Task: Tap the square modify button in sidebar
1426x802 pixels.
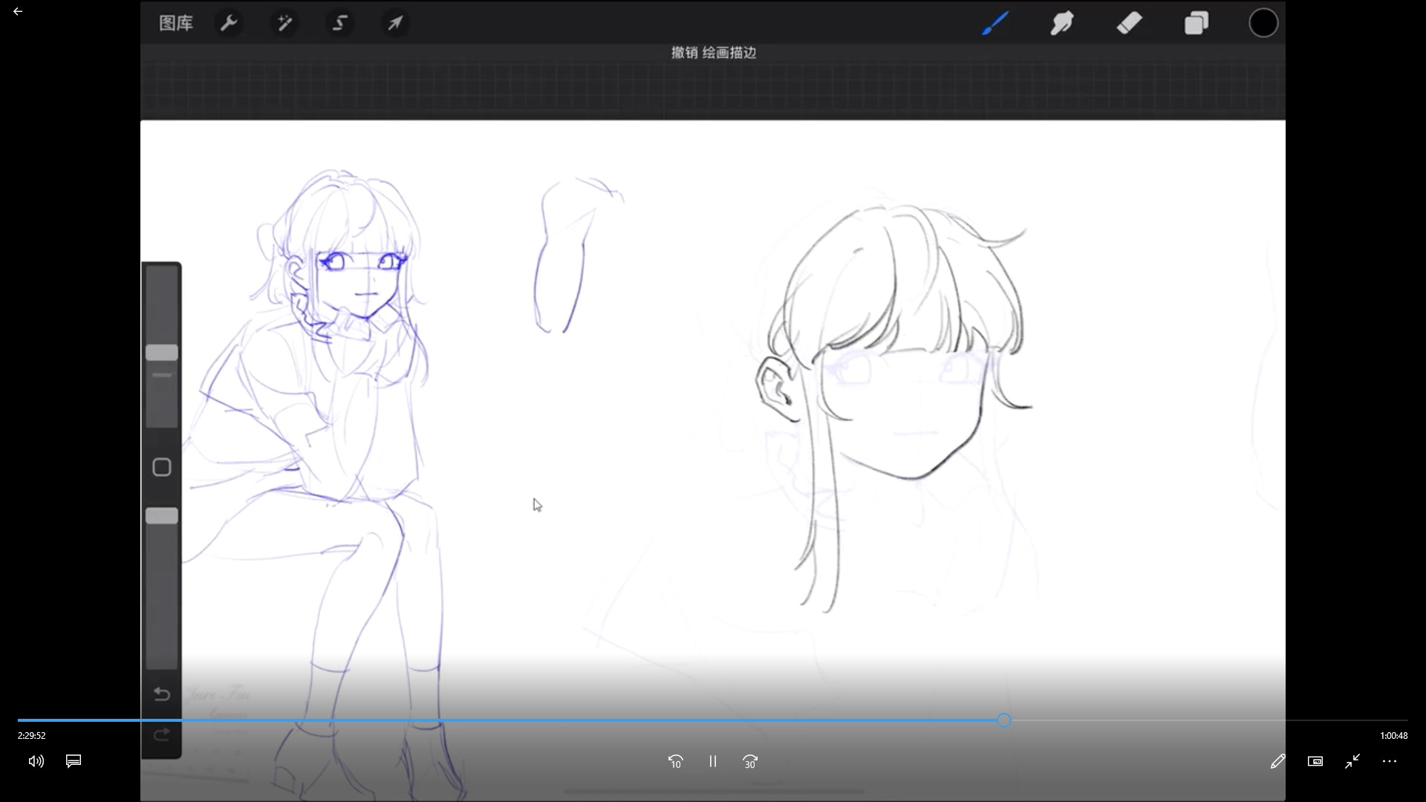Action: [x=162, y=467]
